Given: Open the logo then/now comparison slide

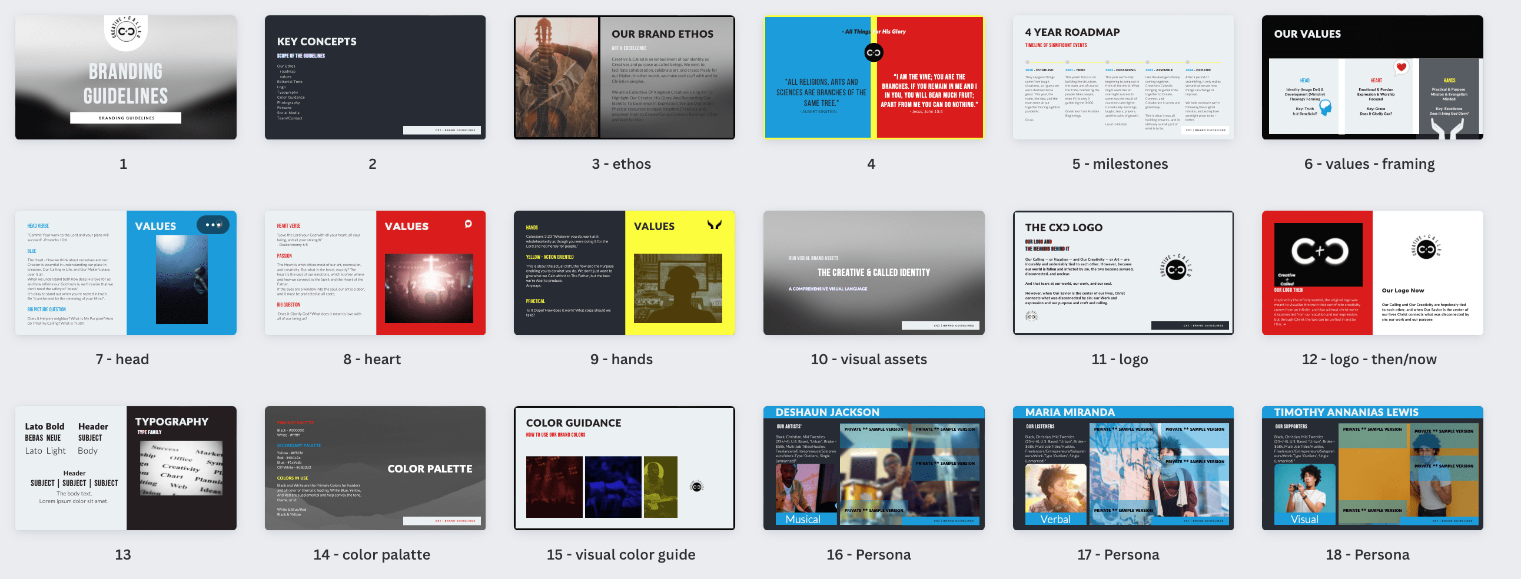Looking at the screenshot, I should tap(1372, 272).
